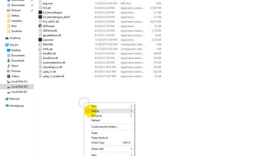The height and width of the screenshot is (156, 277).
Task: Click the 27,957 KB size cell
Action: click(x=155, y=8)
